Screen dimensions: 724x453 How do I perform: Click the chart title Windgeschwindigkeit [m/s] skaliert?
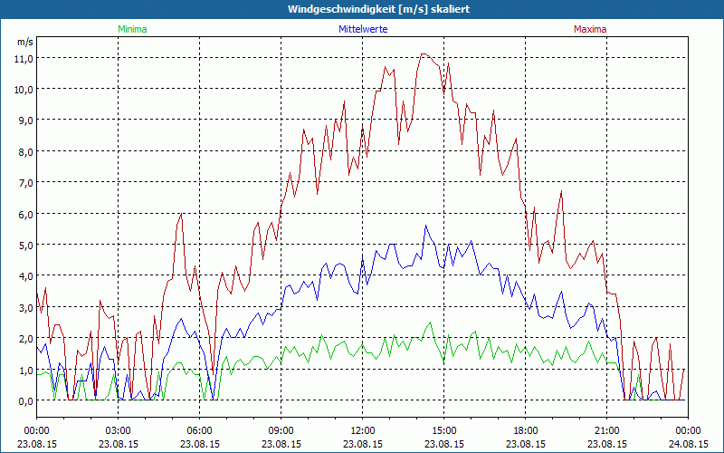click(x=379, y=9)
